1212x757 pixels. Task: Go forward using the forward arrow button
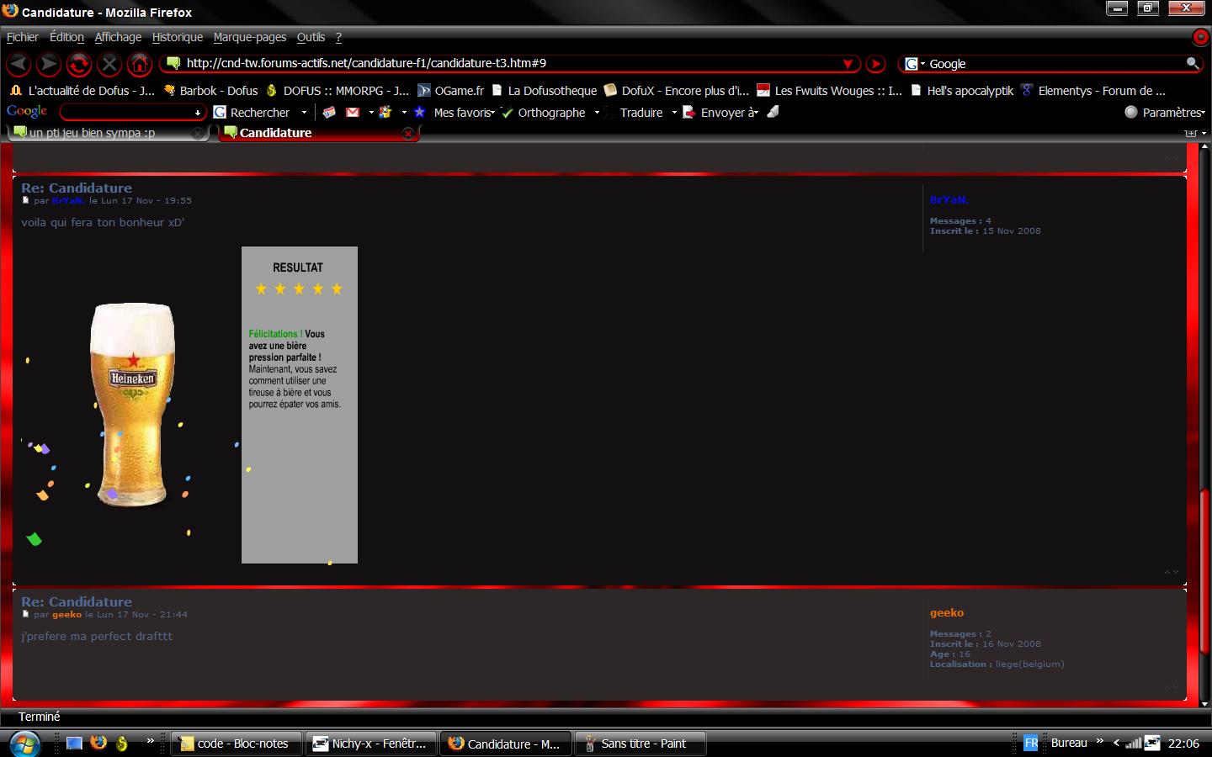point(49,64)
